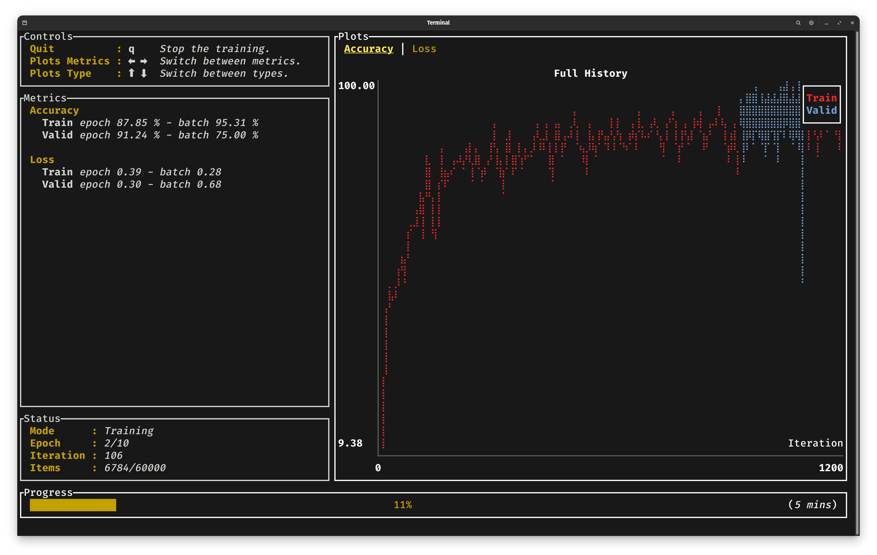Open the terminal settings gear icon
The height and width of the screenshot is (555, 877).
(x=811, y=22)
